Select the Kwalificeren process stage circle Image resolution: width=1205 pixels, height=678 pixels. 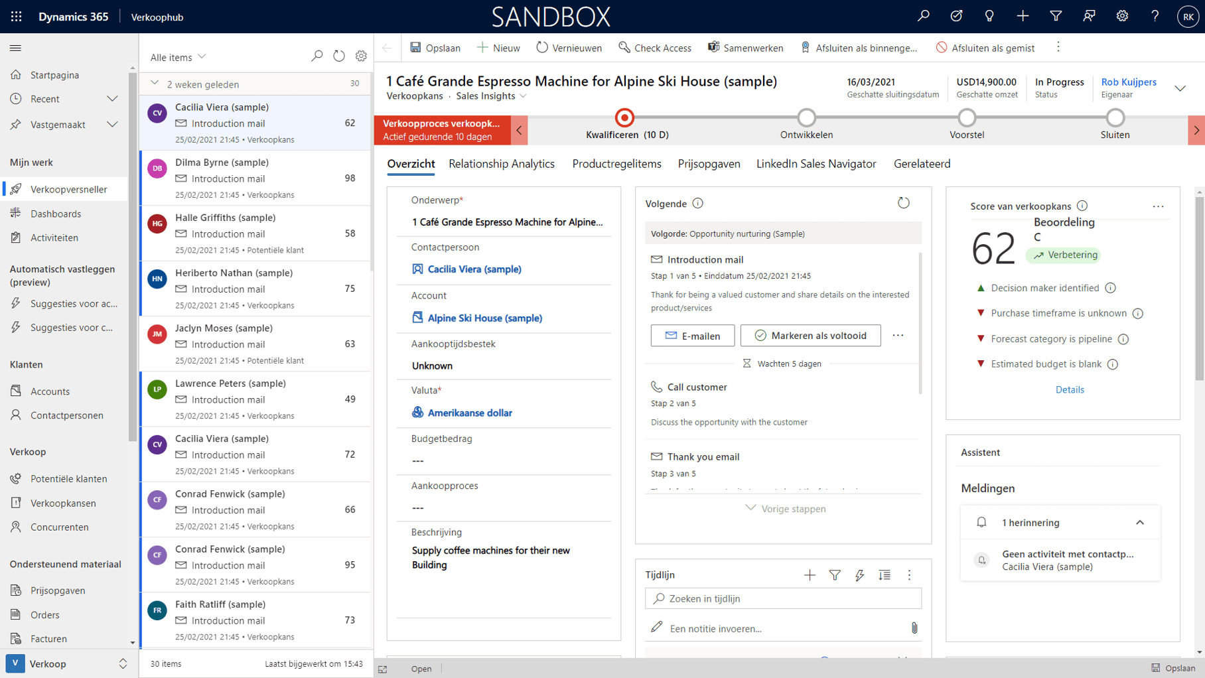pyautogui.click(x=624, y=117)
